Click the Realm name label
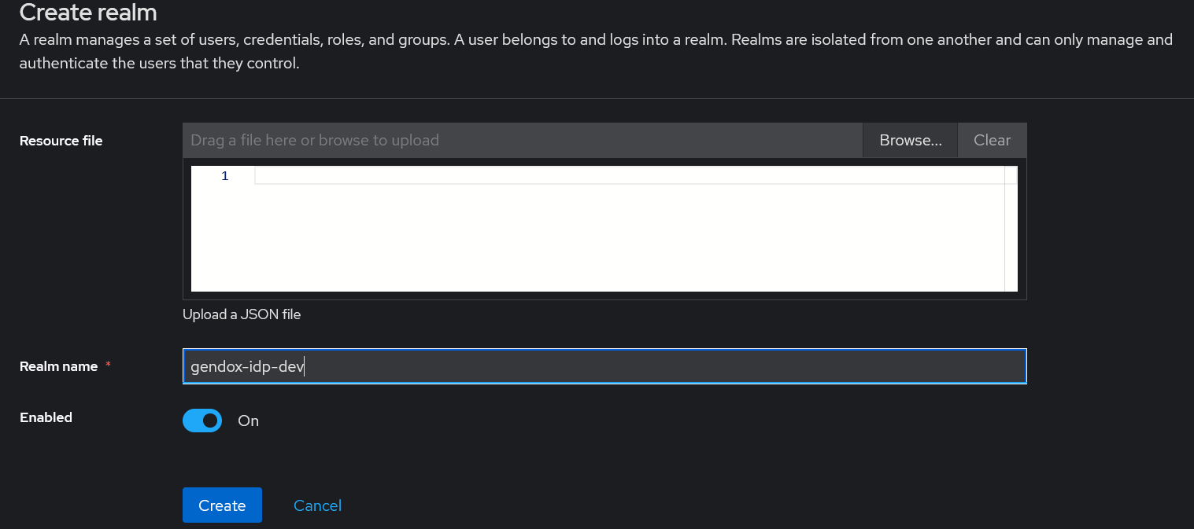 [x=59, y=366]
